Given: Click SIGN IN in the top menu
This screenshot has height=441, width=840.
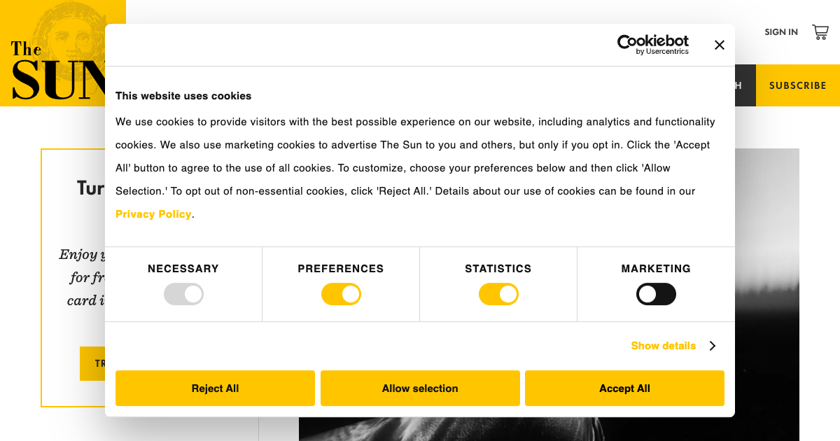Looking at the screenshot, I should pyautogui.click(x=780, y=32).
